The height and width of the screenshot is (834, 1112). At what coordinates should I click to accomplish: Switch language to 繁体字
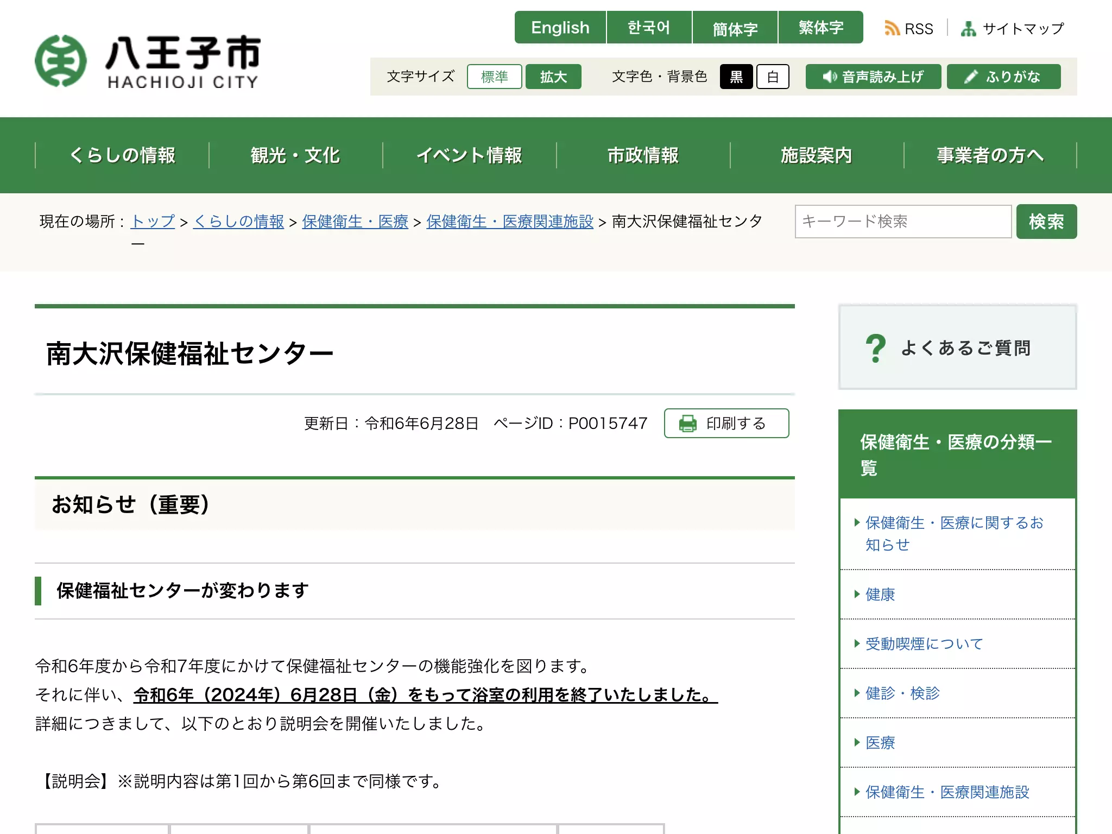point(821,27)
